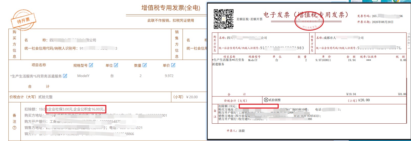Click 扣除额:19元 on the electronic invoice
The width and height of the screenshot is (411, 141).
pyautogui.click(x=227, y=106)
